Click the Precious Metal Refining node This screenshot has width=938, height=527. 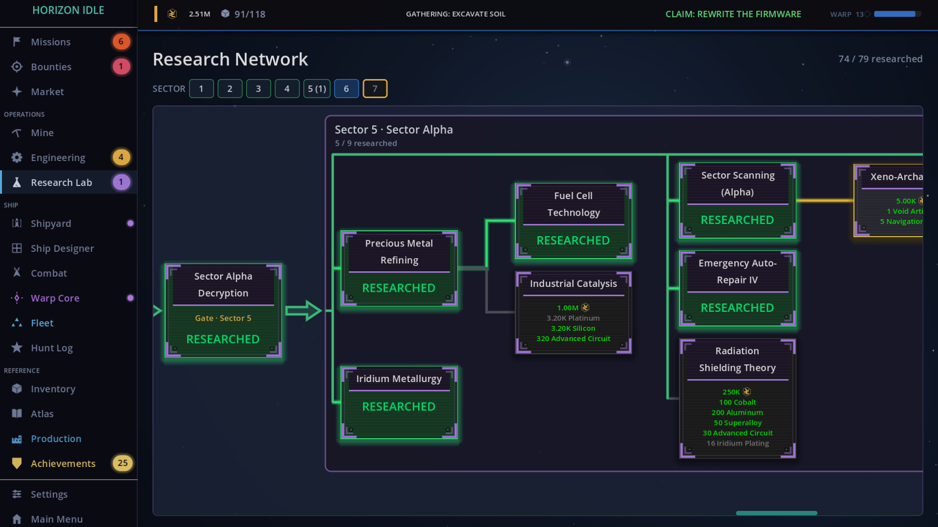(x=399, y=268)
